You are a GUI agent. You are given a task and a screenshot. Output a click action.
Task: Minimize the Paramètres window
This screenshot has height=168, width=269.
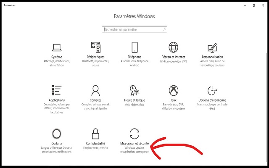click(244, 5)
